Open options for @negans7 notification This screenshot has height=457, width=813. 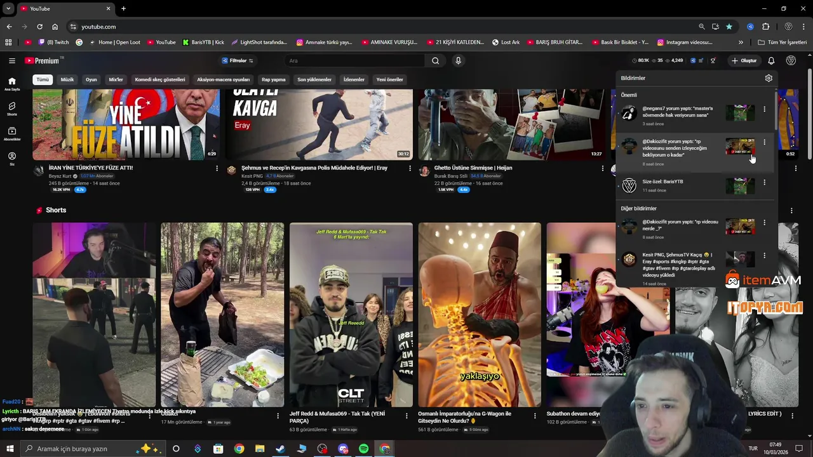coord(764,109)
